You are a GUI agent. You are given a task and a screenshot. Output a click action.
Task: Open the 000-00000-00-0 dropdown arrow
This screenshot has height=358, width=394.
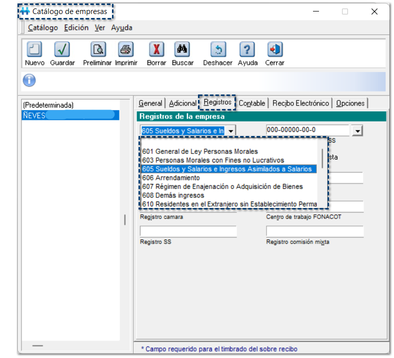tap(357, 131)
